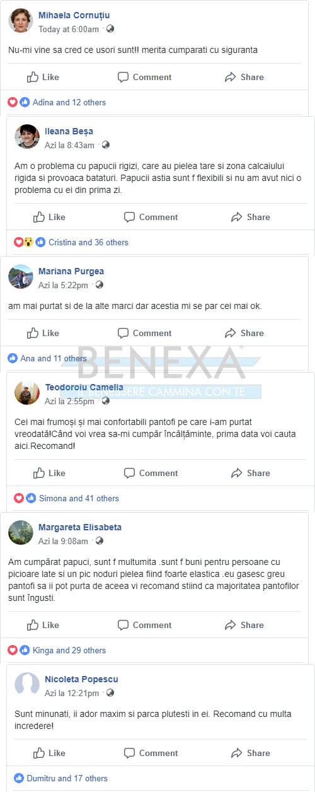Click the comment icon on Nicoleta Popescu's post
Image resolution: width=315 pixels, height=792 pixels.
pos(129,753)
